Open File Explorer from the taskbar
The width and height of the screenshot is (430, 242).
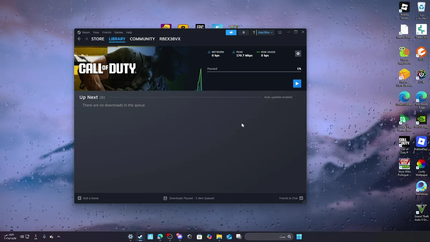(x=219, y=237)
